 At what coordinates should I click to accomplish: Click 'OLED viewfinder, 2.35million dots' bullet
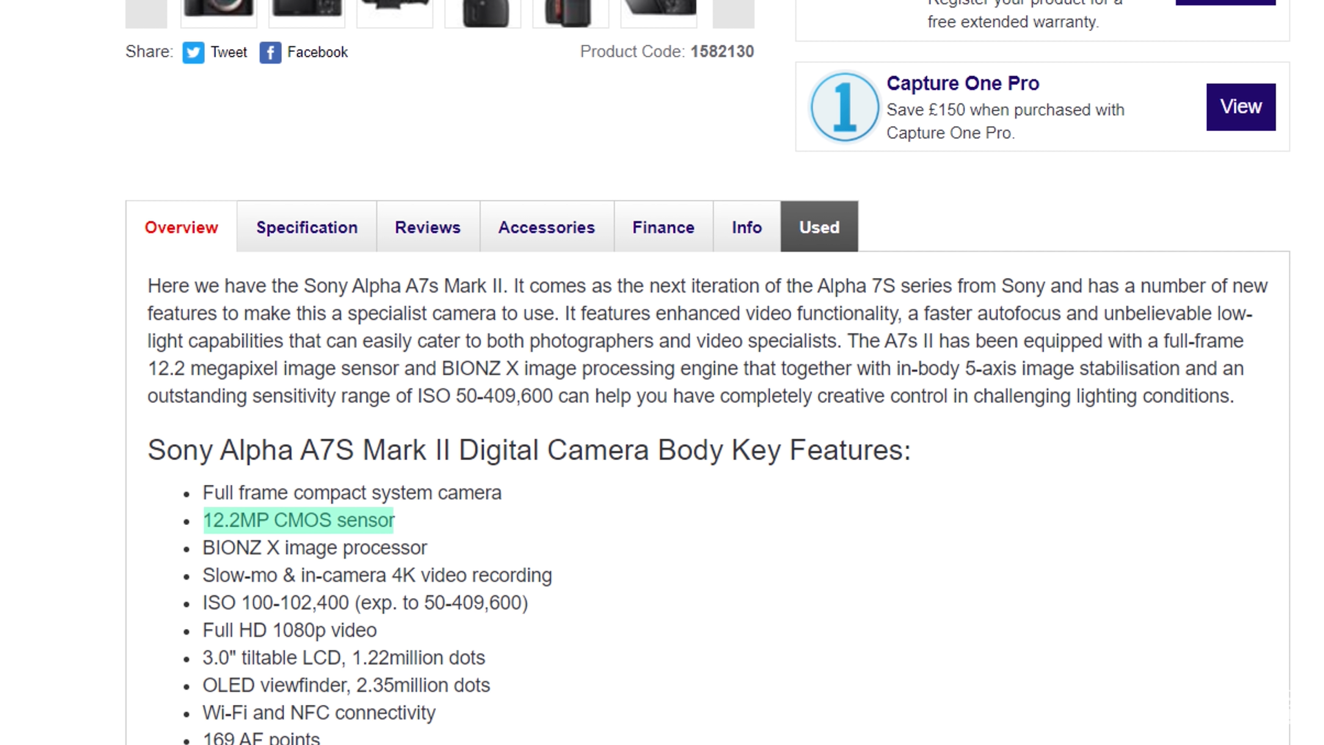(x=346, y=686)
